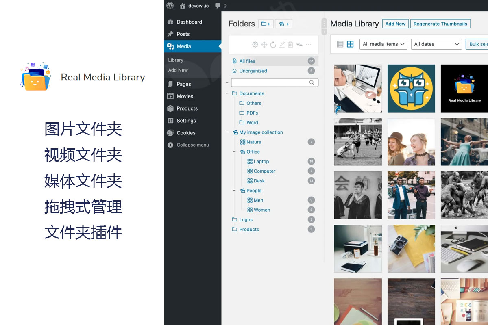The height and width of the screenshot is (325, 488).
Task: Click the create new folder button
Action: pyautogui.click(x=266, y=24)
